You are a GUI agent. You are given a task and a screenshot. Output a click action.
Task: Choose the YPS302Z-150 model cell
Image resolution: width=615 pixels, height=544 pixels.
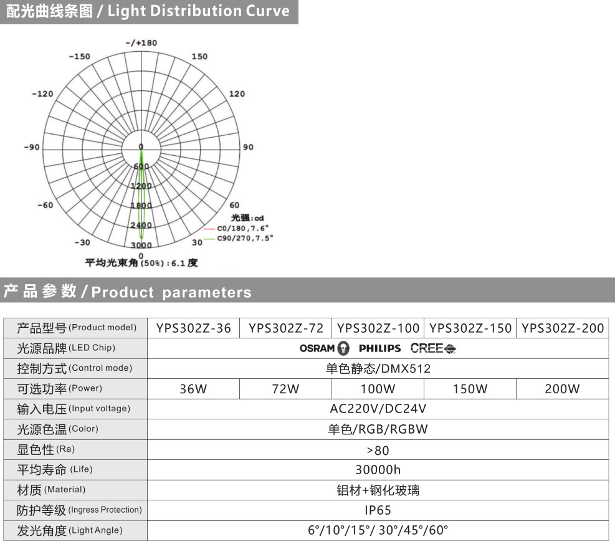[x=470, y=328]
